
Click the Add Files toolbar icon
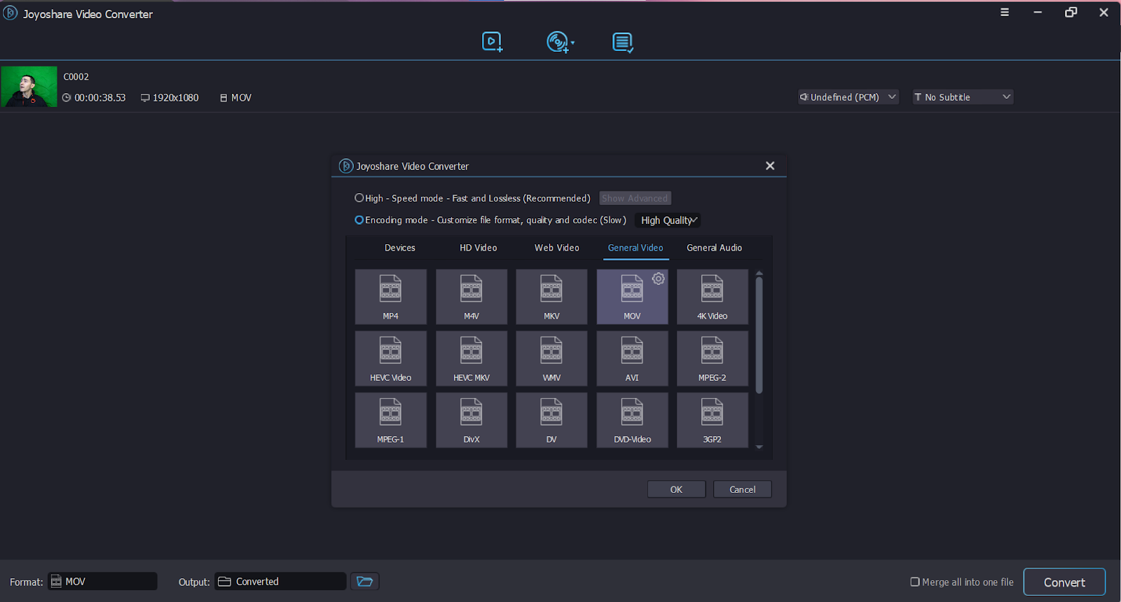492,42
